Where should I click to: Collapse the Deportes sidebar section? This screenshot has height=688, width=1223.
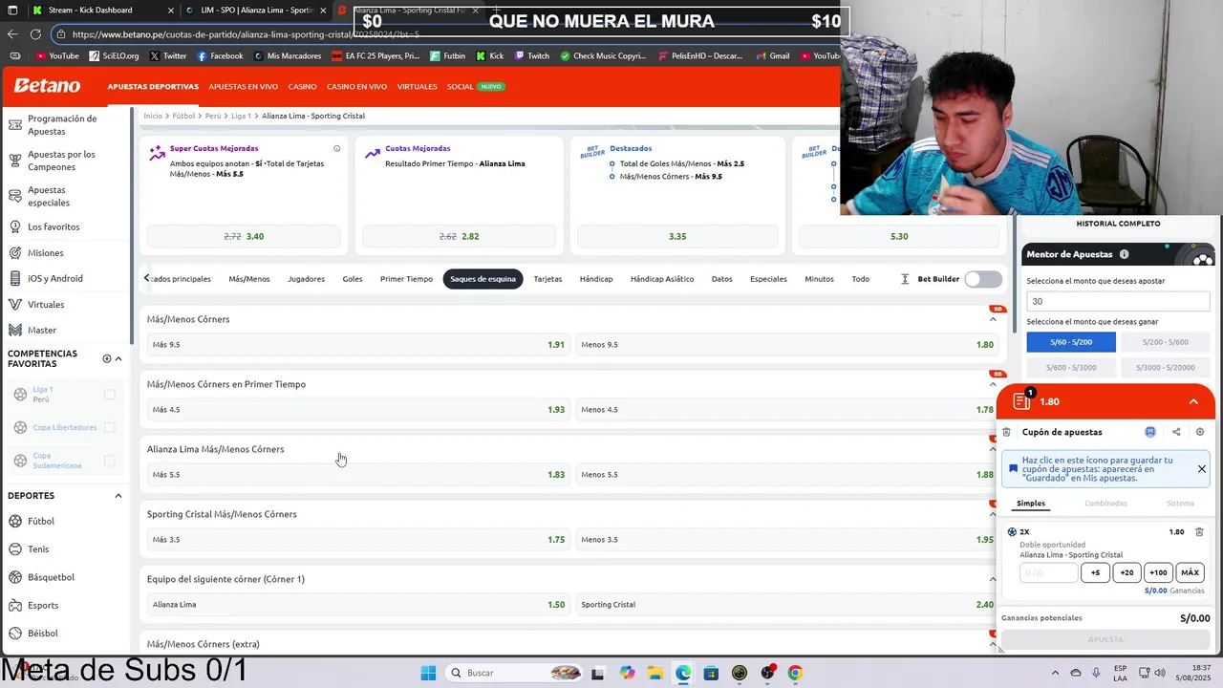pyautogui.click(x=118, y=496)
